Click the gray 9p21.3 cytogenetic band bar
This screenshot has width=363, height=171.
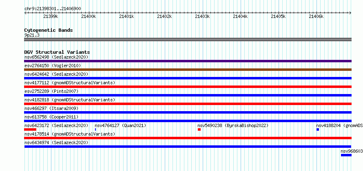click(188, 39)
